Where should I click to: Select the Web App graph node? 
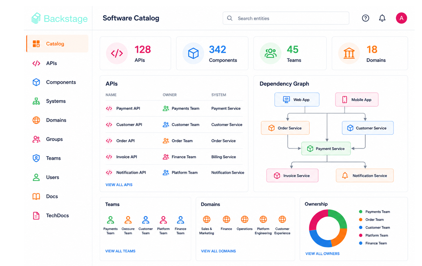297,100
